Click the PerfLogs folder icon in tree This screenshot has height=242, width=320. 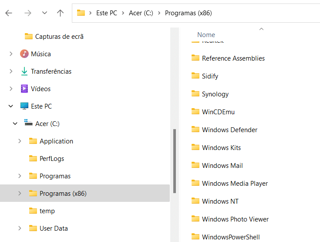pyautogui.click(x=33, y=158)
